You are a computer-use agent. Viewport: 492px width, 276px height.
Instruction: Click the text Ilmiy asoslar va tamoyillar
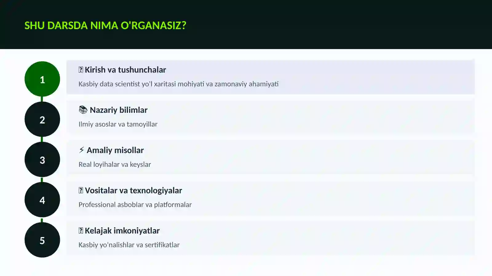click(118, 124)
